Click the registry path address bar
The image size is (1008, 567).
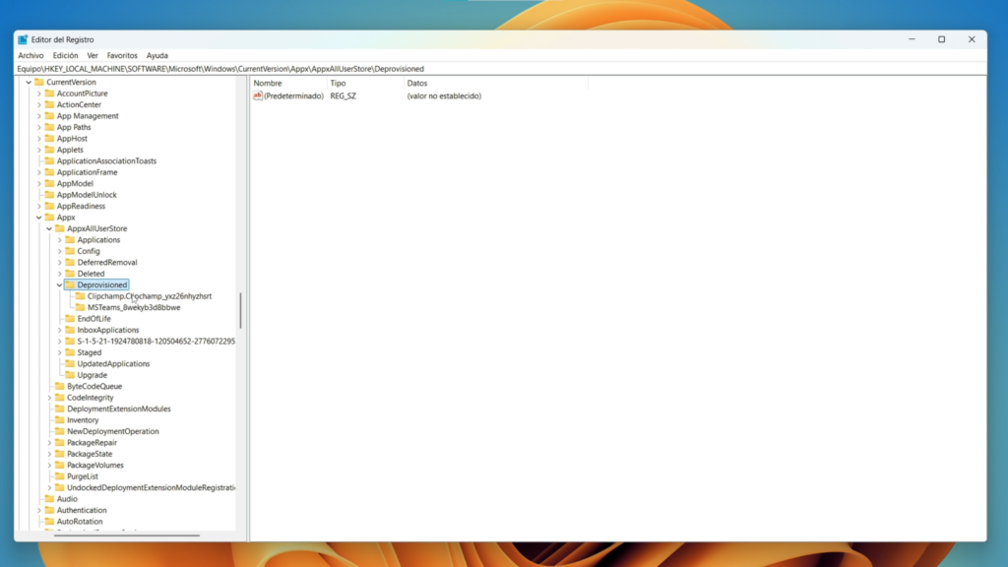(492, 69)
